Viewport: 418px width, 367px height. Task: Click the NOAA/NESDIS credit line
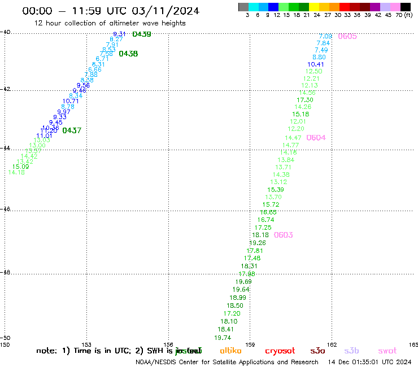[227, 362]
